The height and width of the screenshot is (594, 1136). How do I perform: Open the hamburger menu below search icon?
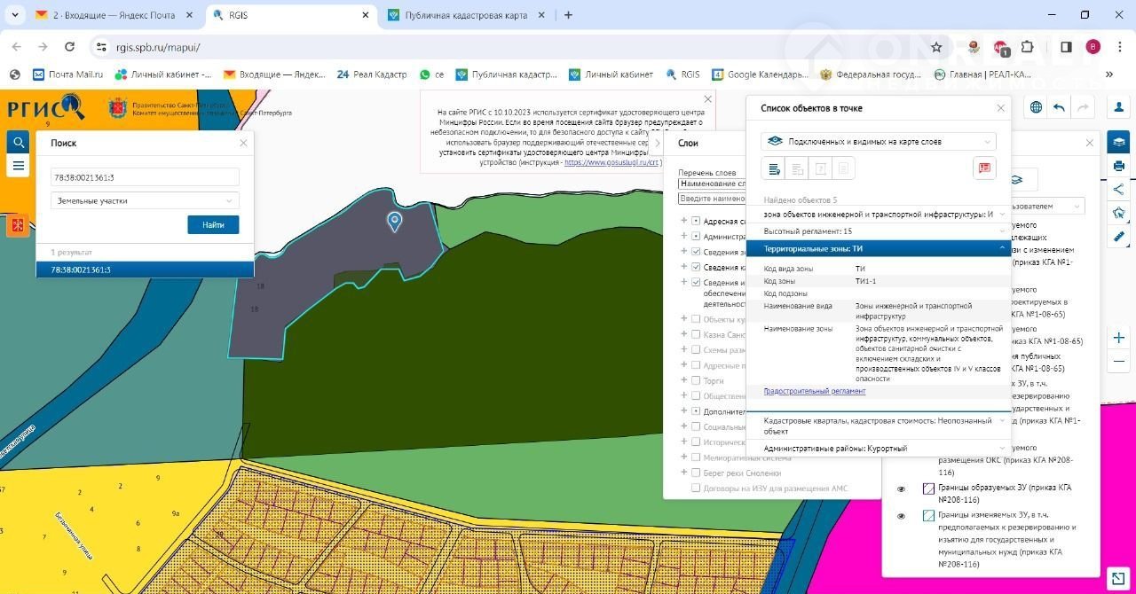point(18,166)
